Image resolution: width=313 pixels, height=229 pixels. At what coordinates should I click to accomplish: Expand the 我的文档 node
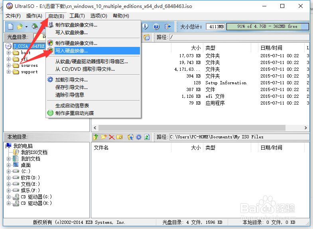[8, 159]
